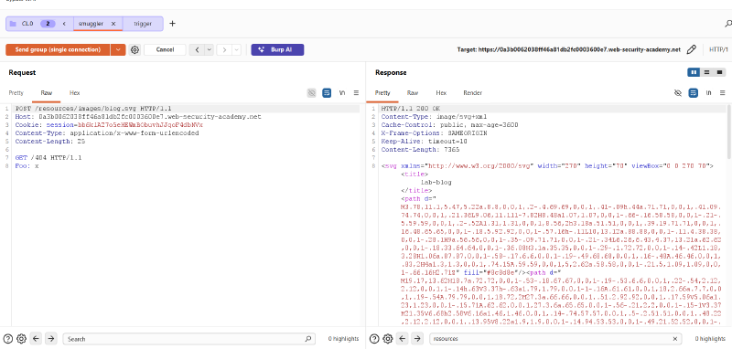Select Render view in Response pane
732x349 pixels.
click(472, 92)
